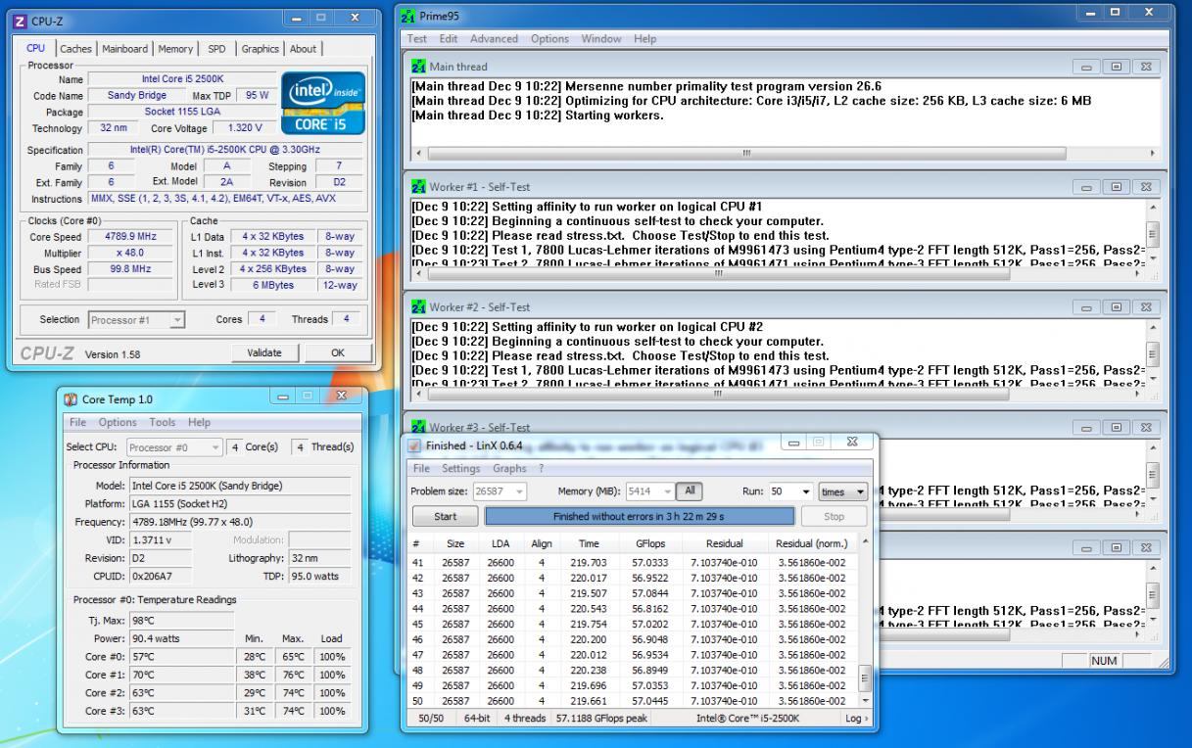The height and width of the screenshot is (748, 1192).
Task: Open the Test menu in Prime95
Action: click(x=417, y=39)
